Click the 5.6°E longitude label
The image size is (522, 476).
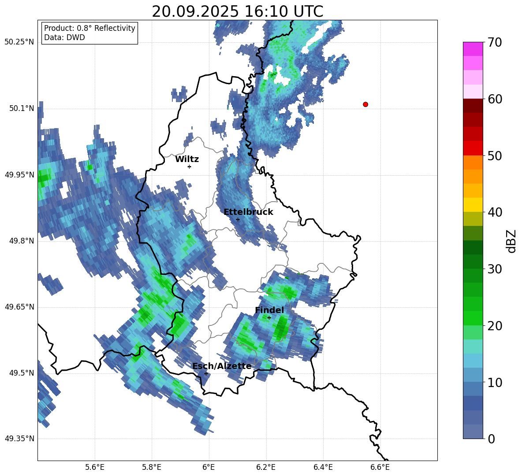95,467
